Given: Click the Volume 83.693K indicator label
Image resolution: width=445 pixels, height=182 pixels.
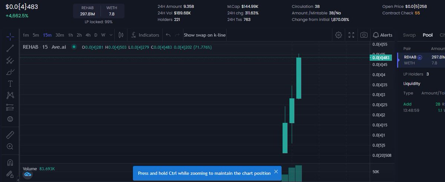Looking at the screenshot, I should point(39,169).
